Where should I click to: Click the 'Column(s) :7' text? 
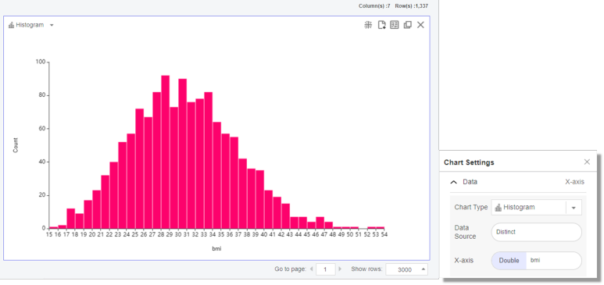click(x=374, y=6)
